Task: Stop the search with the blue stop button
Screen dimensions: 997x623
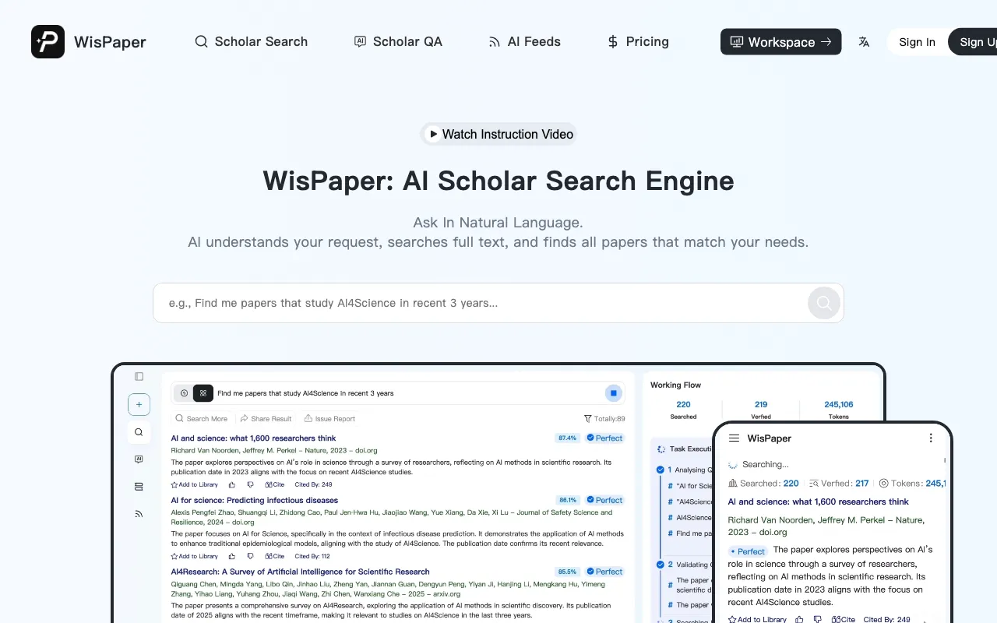Action: (613, 393)
